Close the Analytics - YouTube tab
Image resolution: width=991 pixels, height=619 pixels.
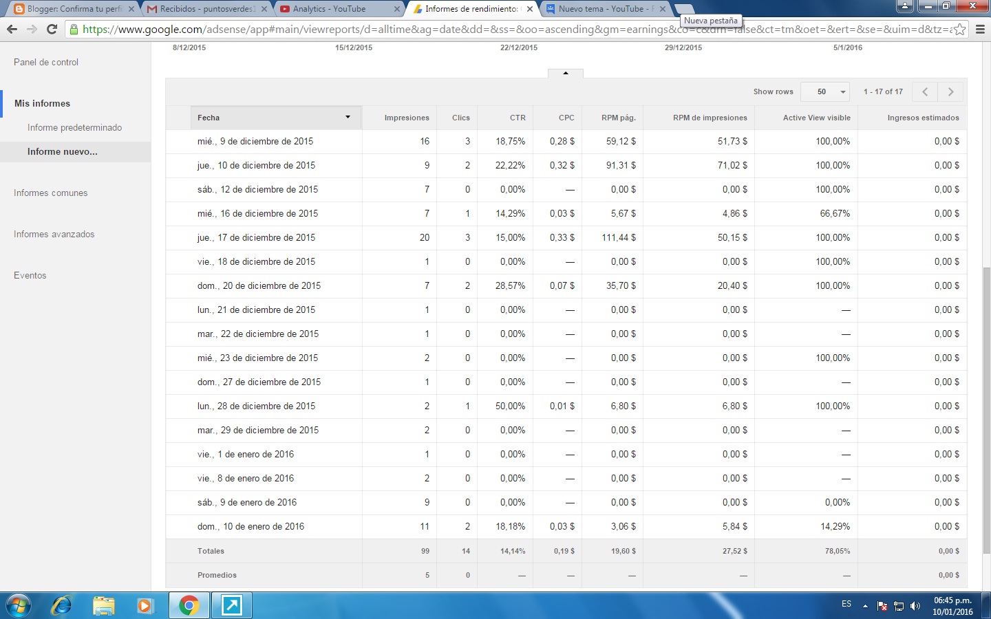pos(397,9)
